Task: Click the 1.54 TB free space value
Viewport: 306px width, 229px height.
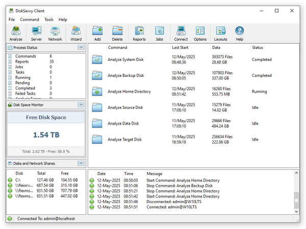Action: click(x=46, y=135)
